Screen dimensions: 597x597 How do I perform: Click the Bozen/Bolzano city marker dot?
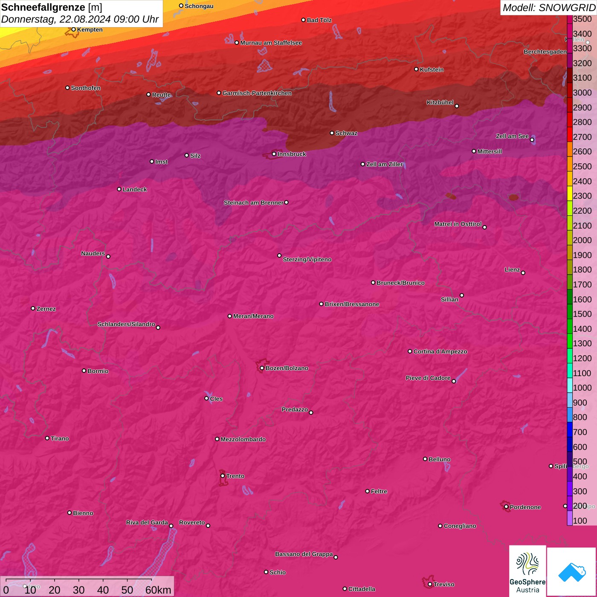[262, 368]
